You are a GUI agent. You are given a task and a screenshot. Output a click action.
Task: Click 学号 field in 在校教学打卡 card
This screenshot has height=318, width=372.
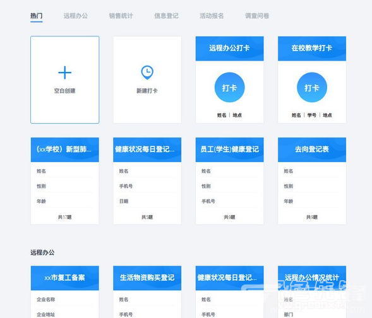coord(312,115)
